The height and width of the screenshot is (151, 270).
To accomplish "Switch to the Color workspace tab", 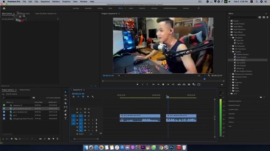I will (110, 8).
